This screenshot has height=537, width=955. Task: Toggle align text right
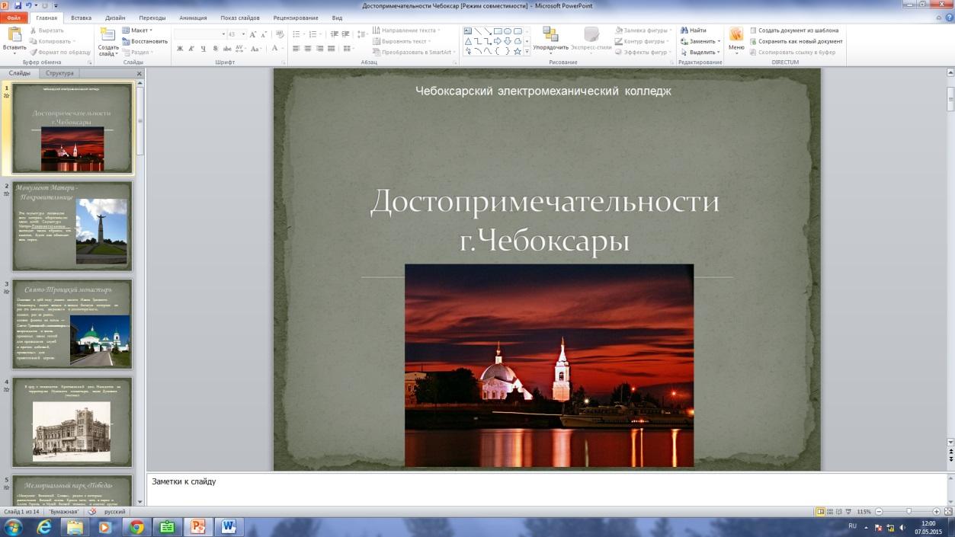319,49
